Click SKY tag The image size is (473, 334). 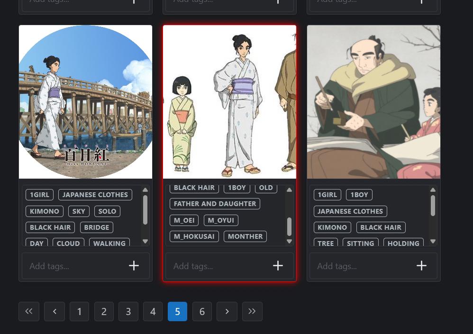tap(79, 211)
